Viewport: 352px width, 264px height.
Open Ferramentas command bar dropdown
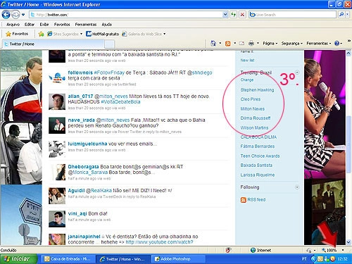(x=319, y=44)
